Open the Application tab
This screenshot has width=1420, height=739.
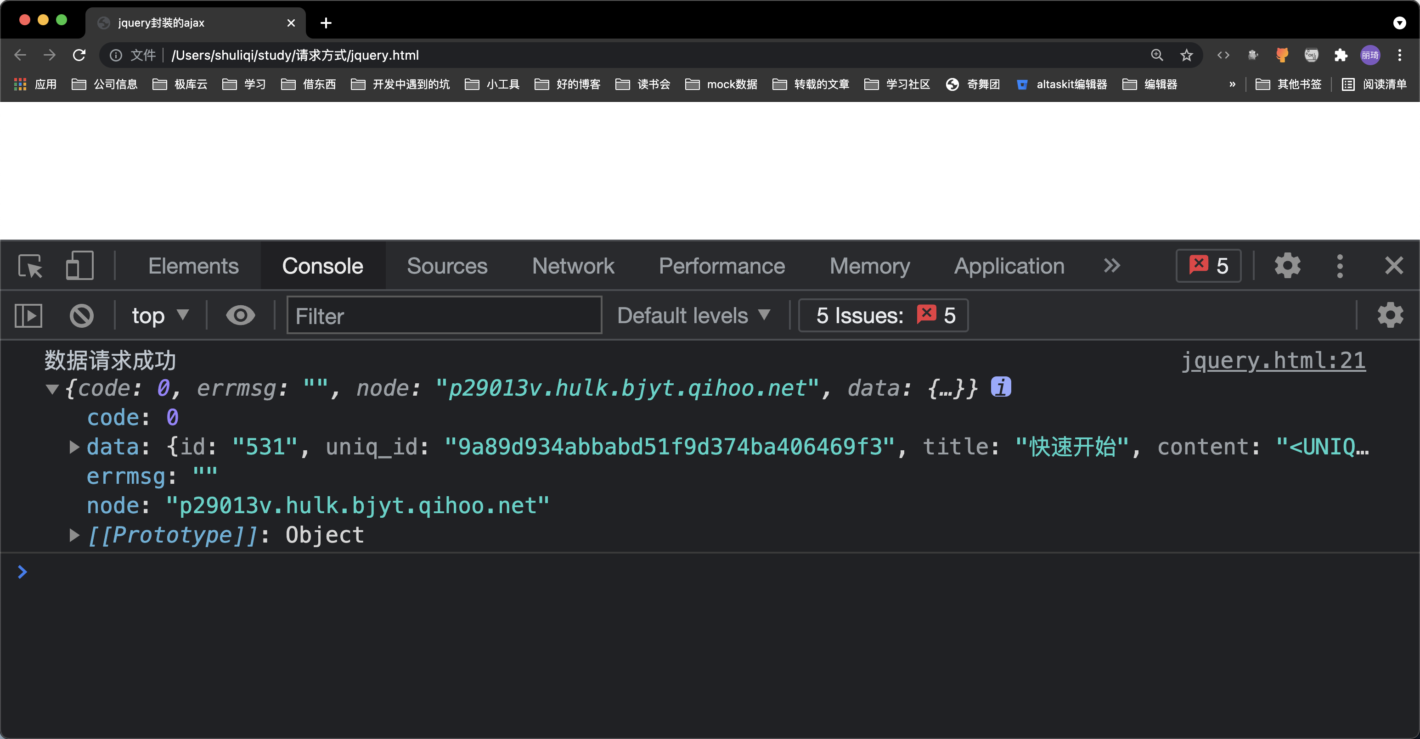(x=1009, y=266)
